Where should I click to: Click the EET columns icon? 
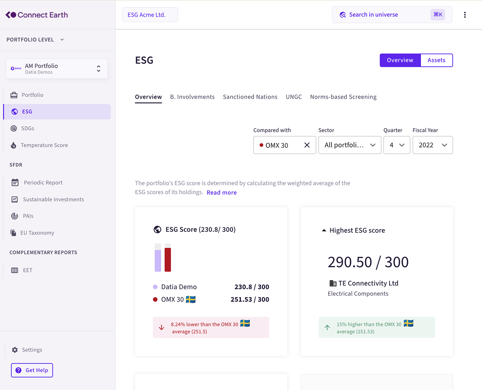14,270
